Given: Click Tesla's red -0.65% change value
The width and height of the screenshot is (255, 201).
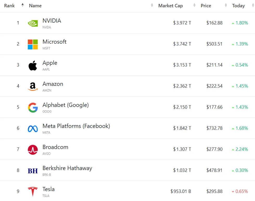Looking at the screenshot, I should [241, 191].
